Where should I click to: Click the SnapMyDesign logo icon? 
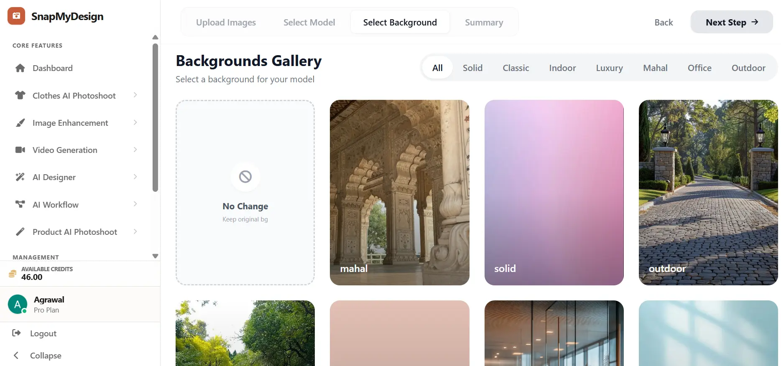pos(16,16)
